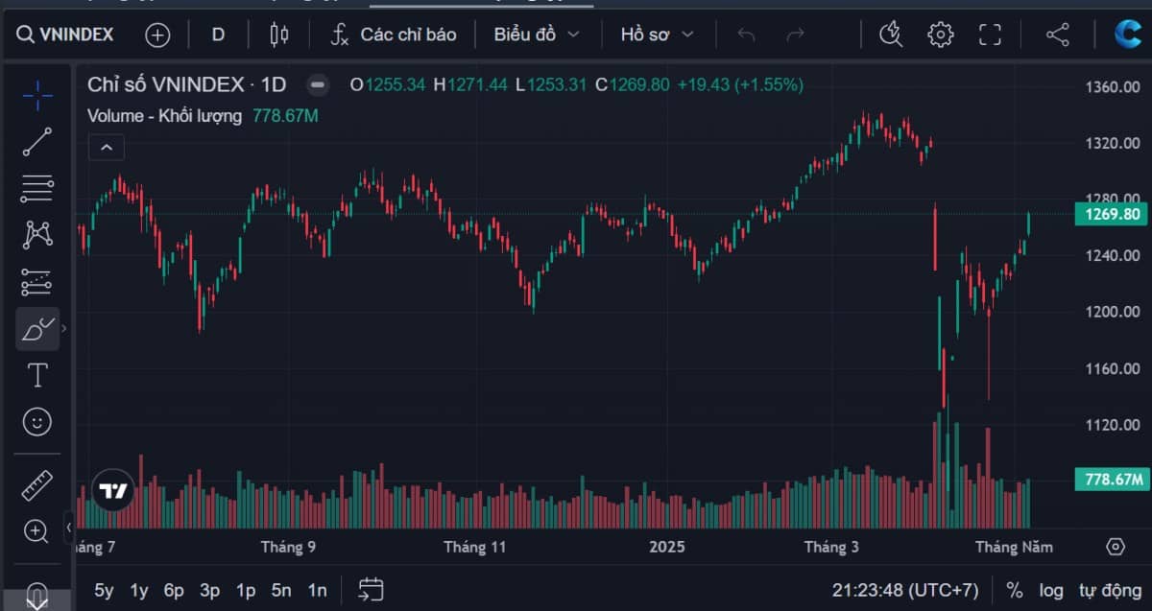Select the 1y time range
This screenshot has height=611, width=1152.
pos(139,590)
